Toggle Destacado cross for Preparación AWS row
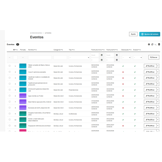 coord(123,126)
